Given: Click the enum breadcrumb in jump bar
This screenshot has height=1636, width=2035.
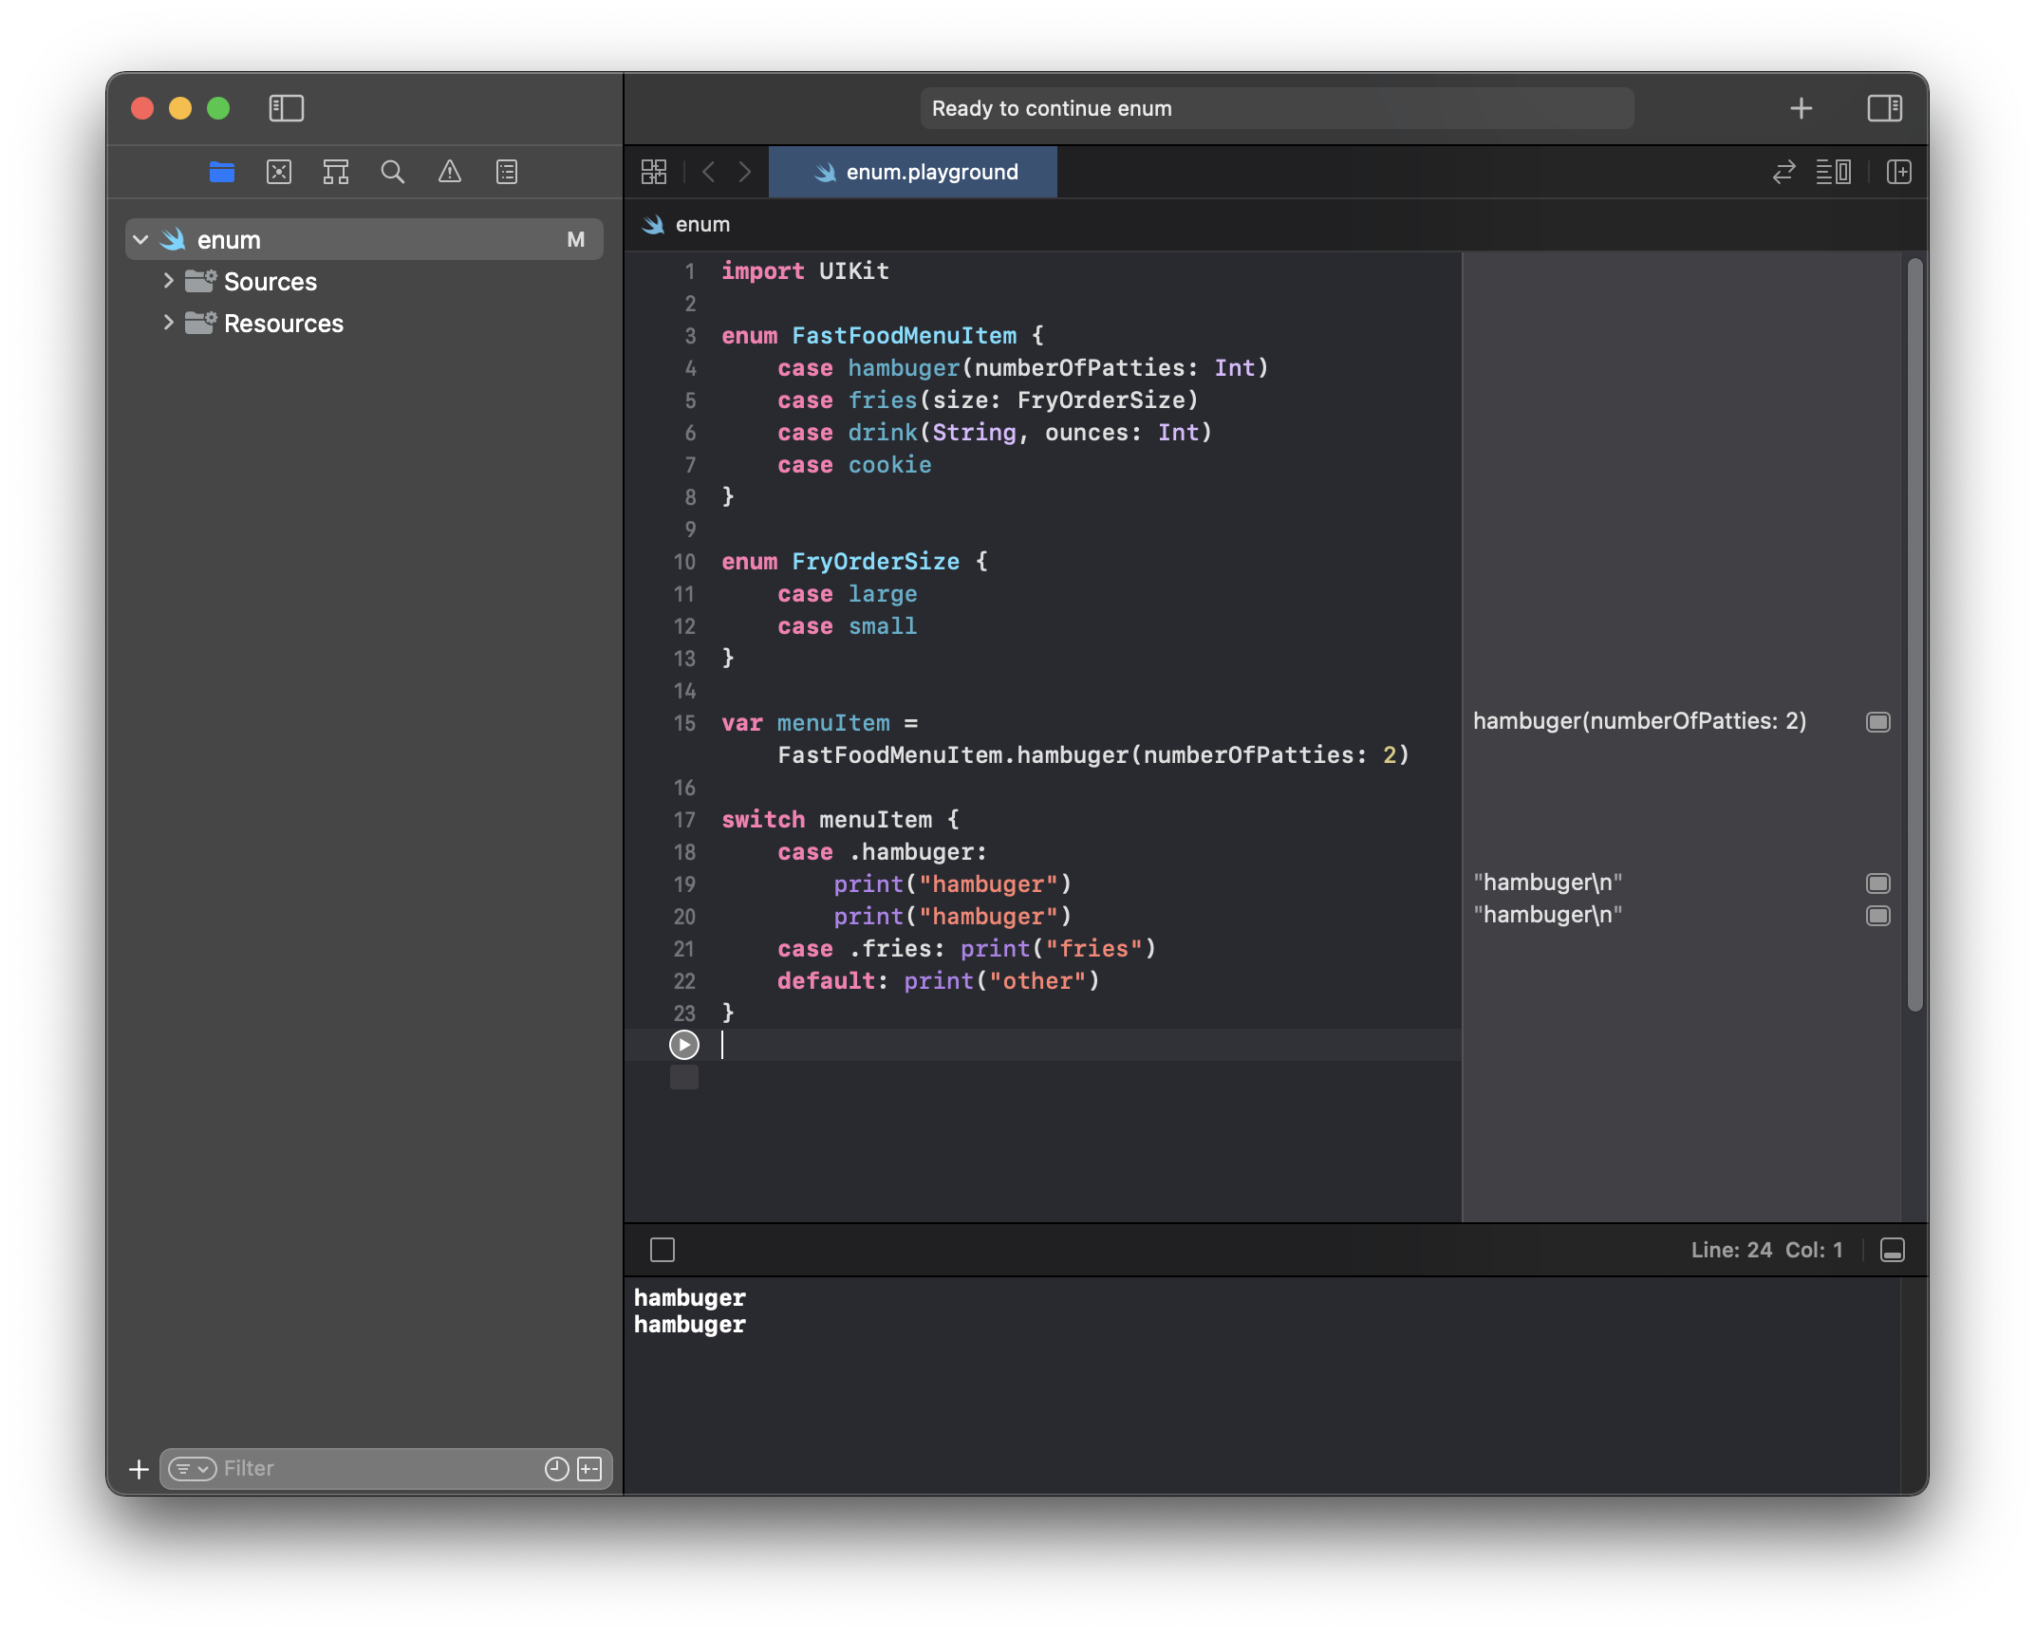Looking at the screenshot, I should point(702,225).
